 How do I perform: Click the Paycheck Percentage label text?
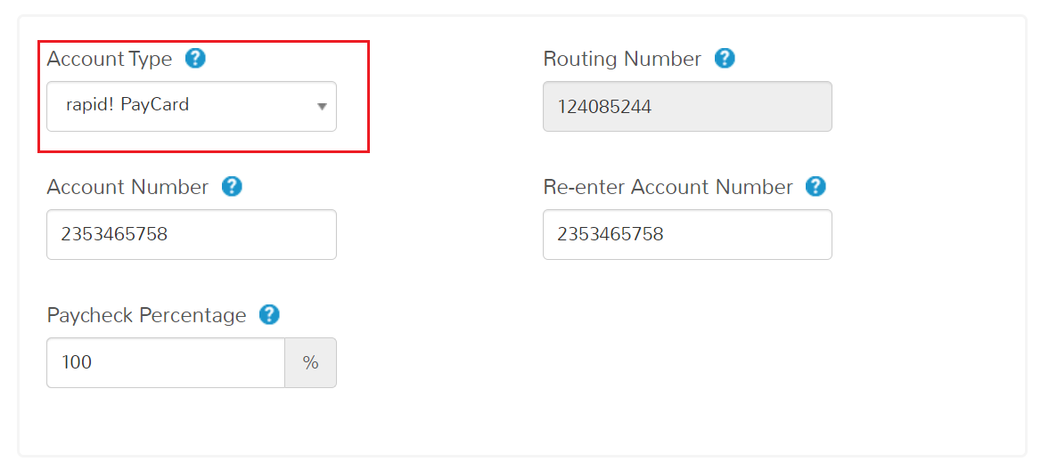tap(147, 315)
